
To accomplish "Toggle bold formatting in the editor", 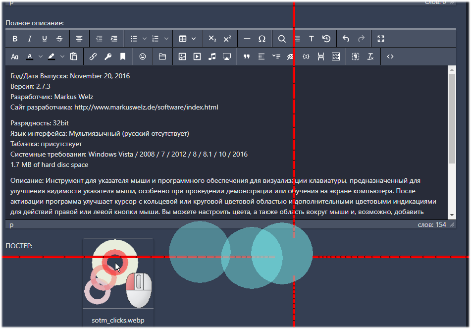I will pos(15,39).
